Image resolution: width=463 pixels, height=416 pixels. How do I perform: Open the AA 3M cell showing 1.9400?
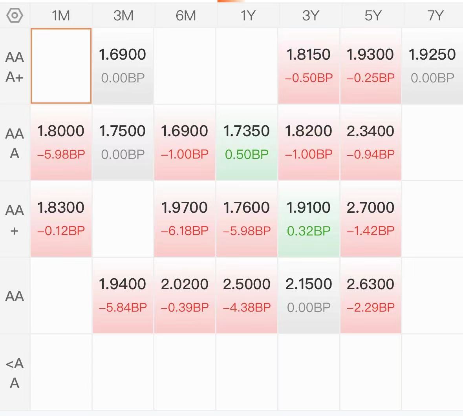point(123,296)
